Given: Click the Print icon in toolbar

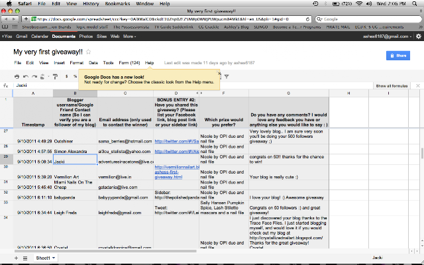Looking at the screenshot, I should 17,77.
